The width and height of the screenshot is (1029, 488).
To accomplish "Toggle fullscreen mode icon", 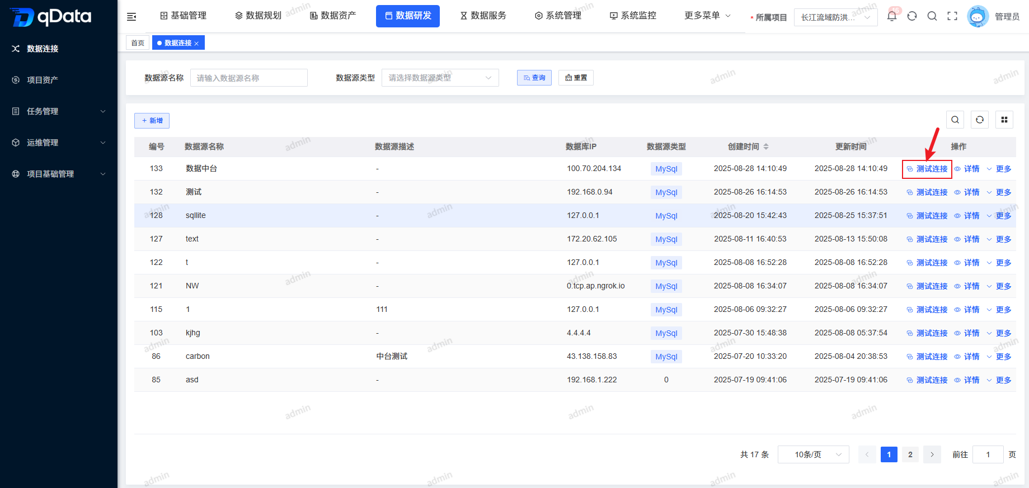I will tap(952, 16).
